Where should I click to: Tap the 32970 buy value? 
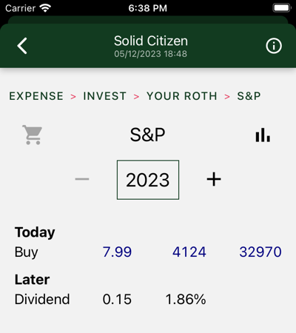pyautogui.click(x=260, y=252)
